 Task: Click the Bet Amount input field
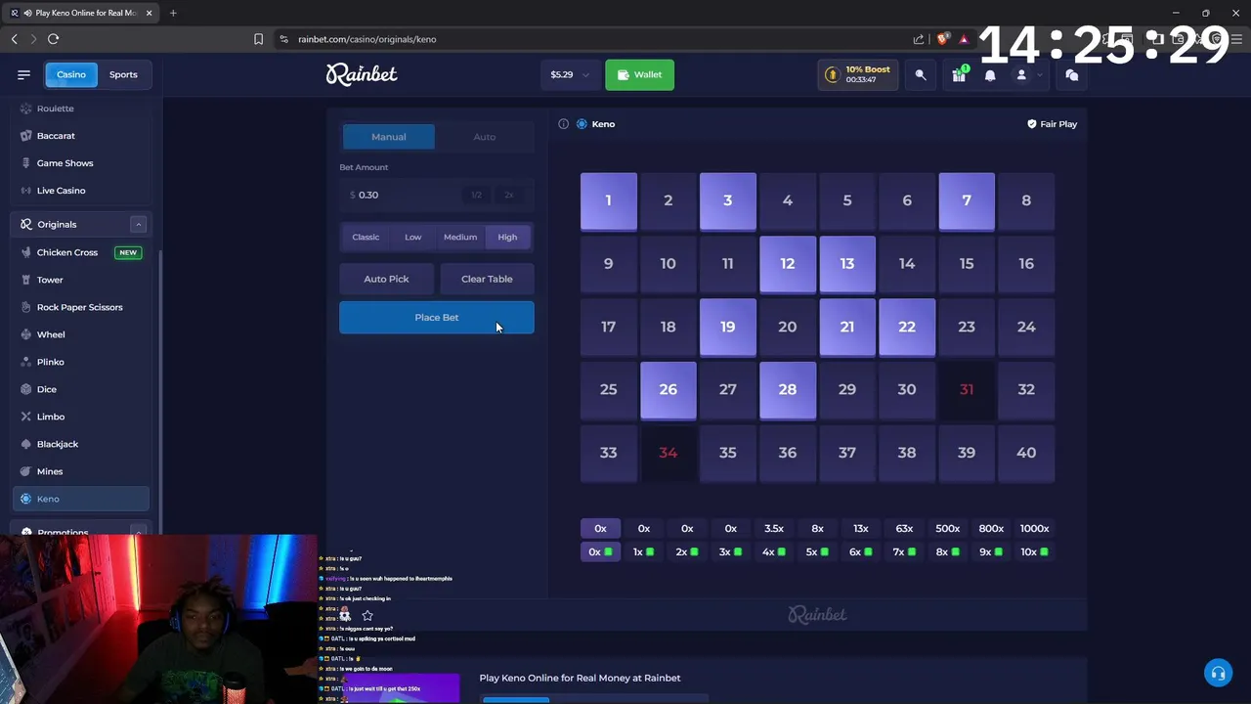point(401,195)
